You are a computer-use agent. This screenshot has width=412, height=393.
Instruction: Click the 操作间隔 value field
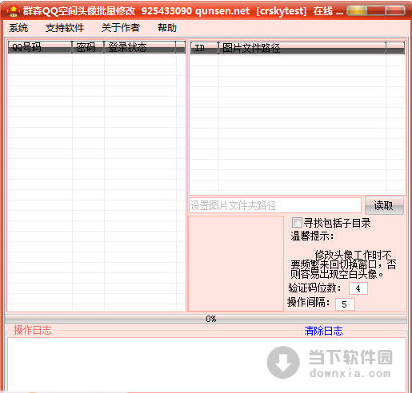click(345, 304)
